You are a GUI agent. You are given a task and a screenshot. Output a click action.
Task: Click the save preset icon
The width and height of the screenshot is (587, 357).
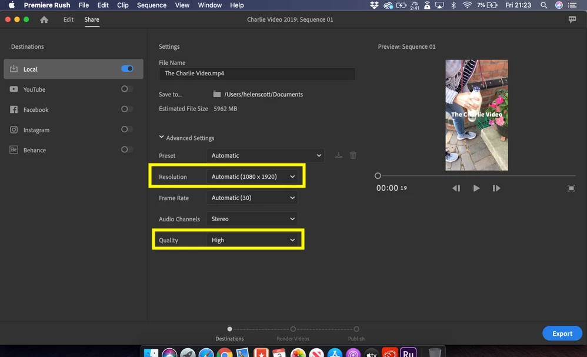coord(338,155)
